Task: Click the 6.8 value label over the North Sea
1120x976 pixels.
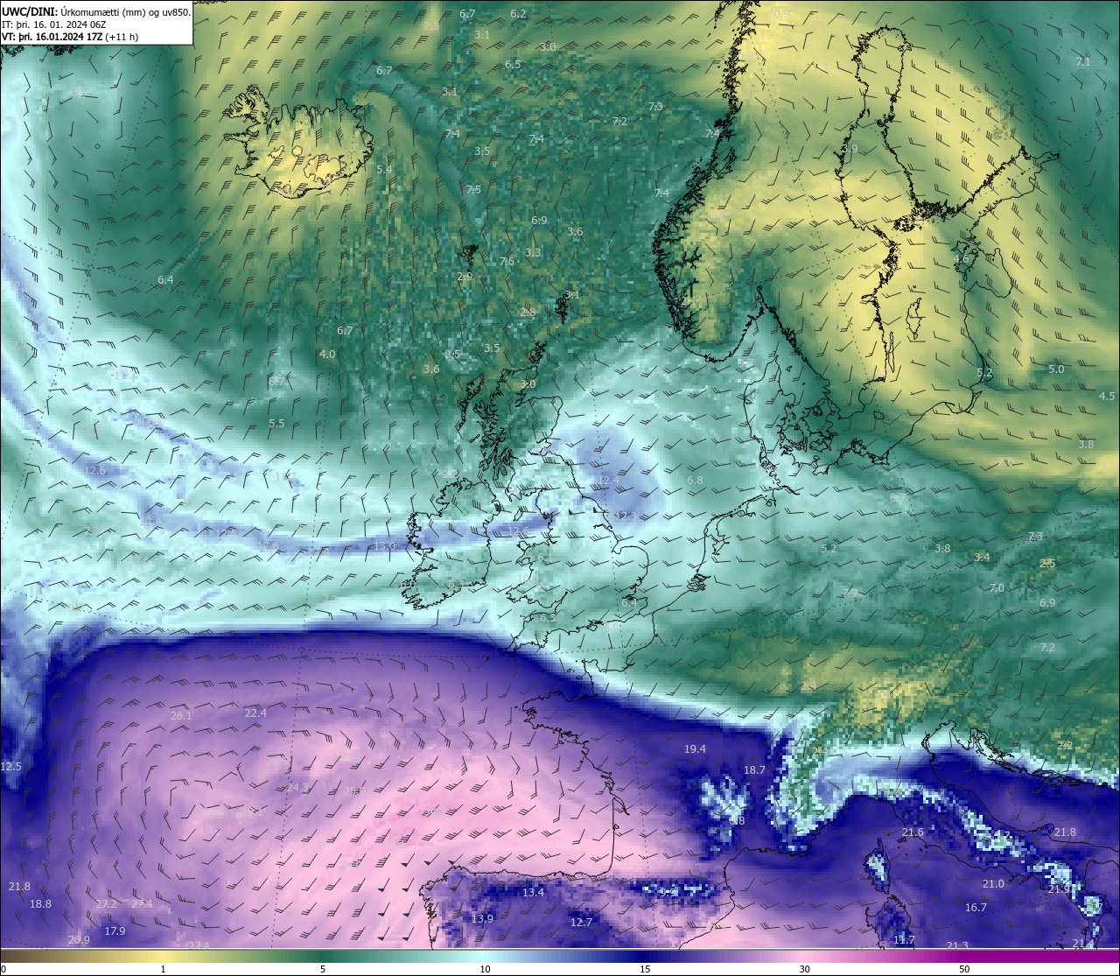Action: [695, 480]
